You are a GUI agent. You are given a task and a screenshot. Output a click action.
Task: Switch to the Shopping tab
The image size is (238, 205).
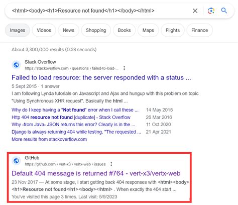[96, 30]
